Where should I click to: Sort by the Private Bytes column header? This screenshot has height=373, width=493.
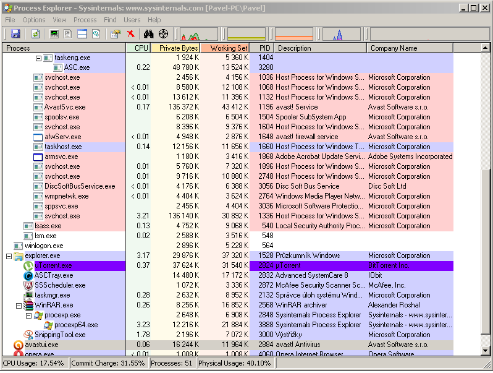(175, 48)
